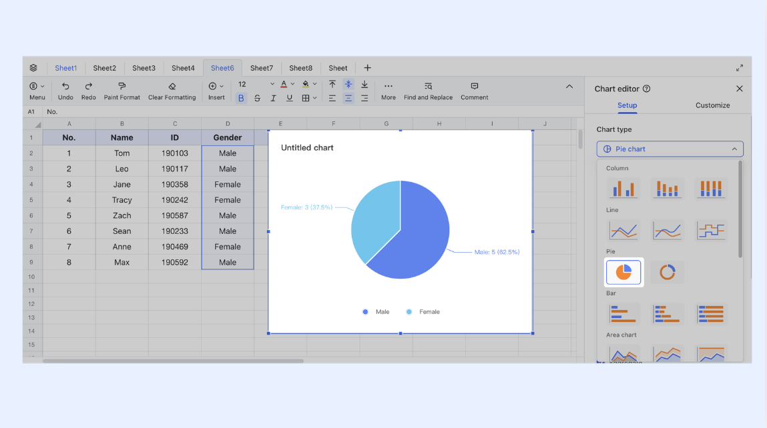Choose the basic line chart type
The image size is (767, 428).
click(623, 231)
